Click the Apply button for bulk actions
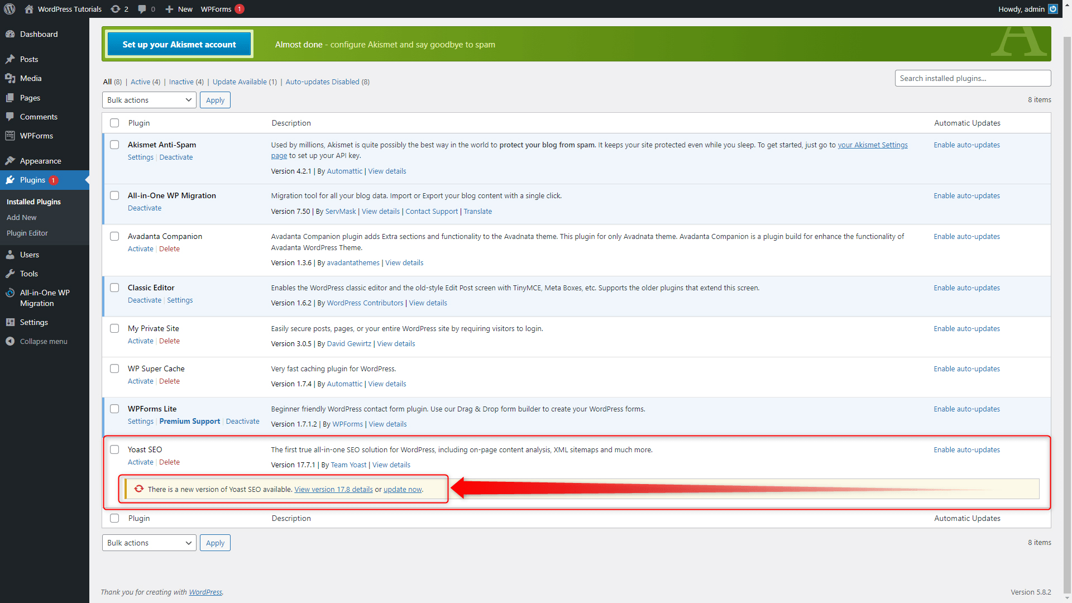Screen dimensions: 1072x603 (214, 99)
